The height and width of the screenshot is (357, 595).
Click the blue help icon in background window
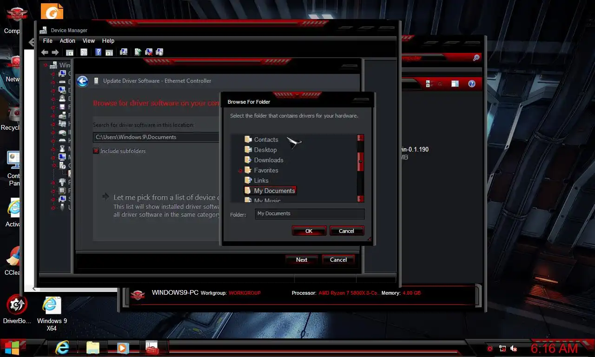tap(472, 84)
